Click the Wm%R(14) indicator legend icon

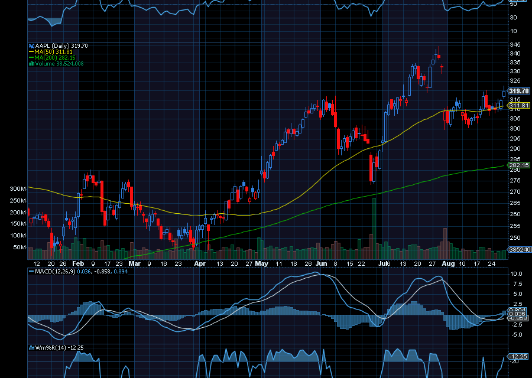pyautogui.click(x=31, y=347)
